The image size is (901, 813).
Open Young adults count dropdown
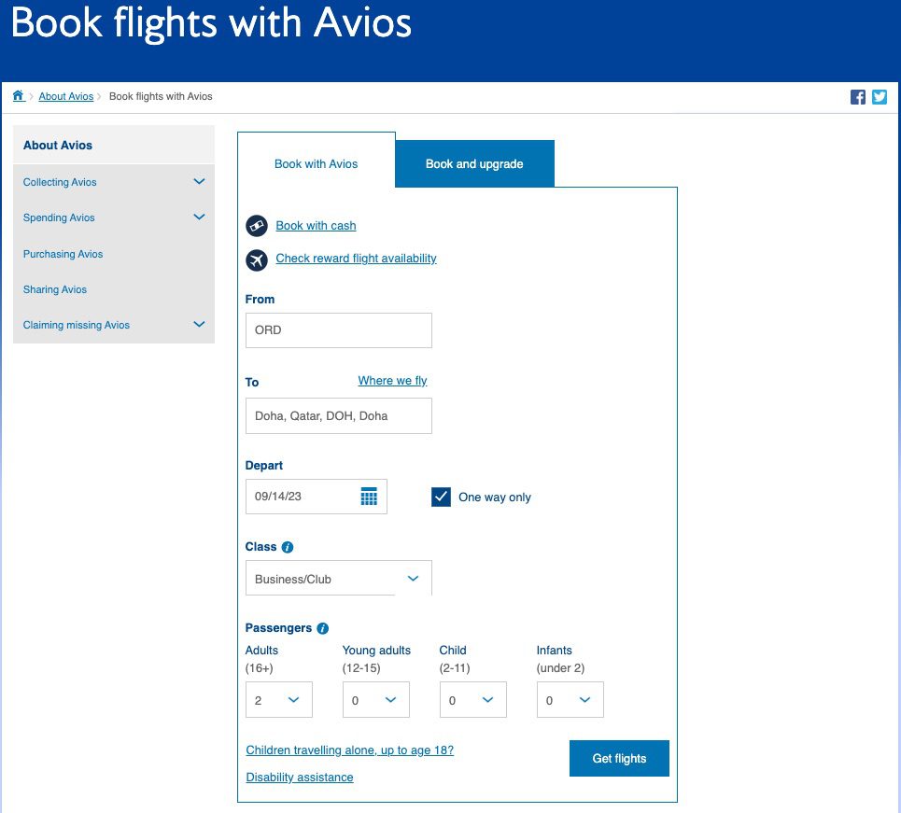coord(375,700)
